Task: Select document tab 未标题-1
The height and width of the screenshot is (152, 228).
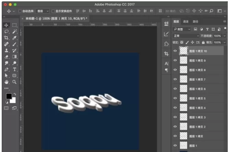Action: click(56, 18)
